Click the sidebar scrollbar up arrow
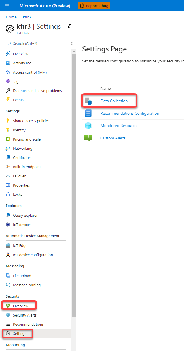 74,52
